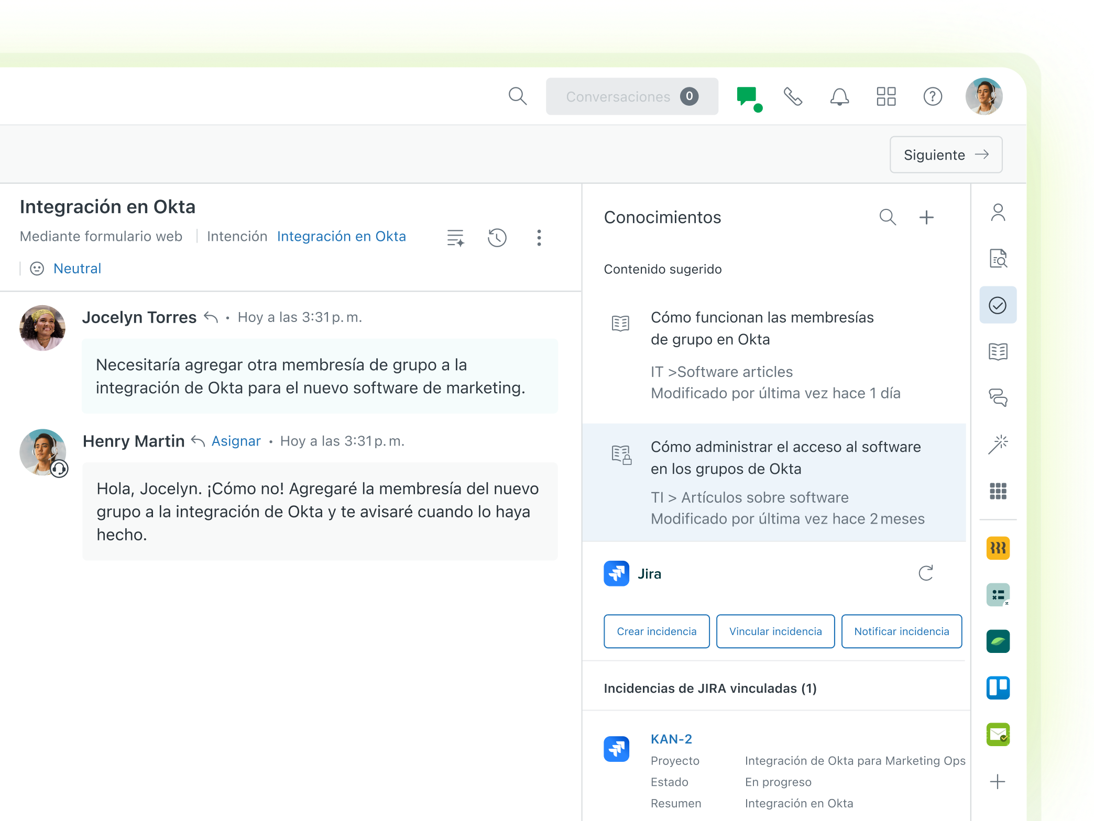Click Vincular incidencia button
Viewport: 1094px width, 821px height.
(775, 631)
